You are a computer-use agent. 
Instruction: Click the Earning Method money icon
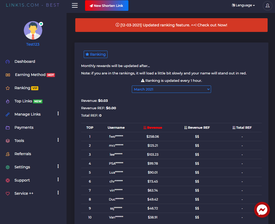coord(8,75)
